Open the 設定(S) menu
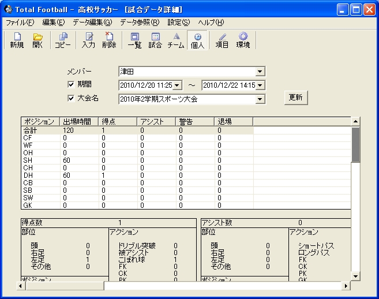379x299 pixels. pos(179,23)
